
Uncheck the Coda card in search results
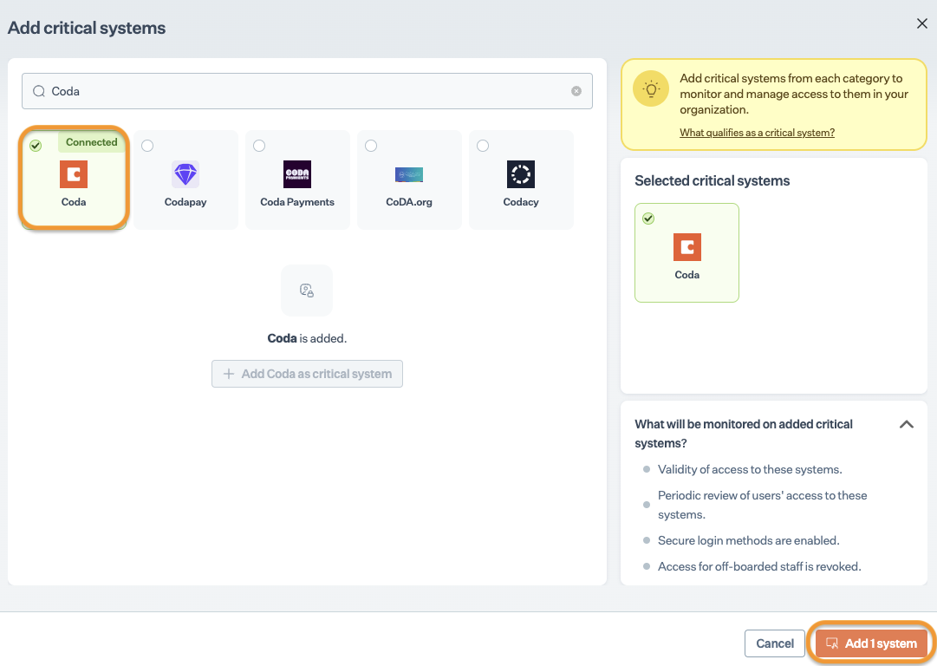coord(36,146)
